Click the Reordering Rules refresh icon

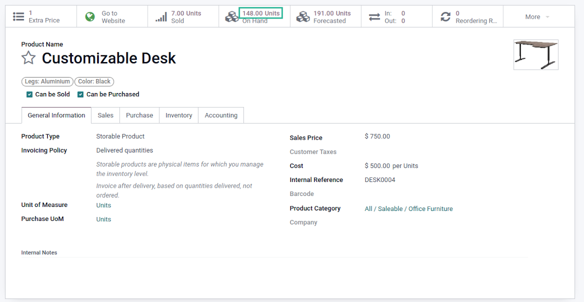[445, 17]
